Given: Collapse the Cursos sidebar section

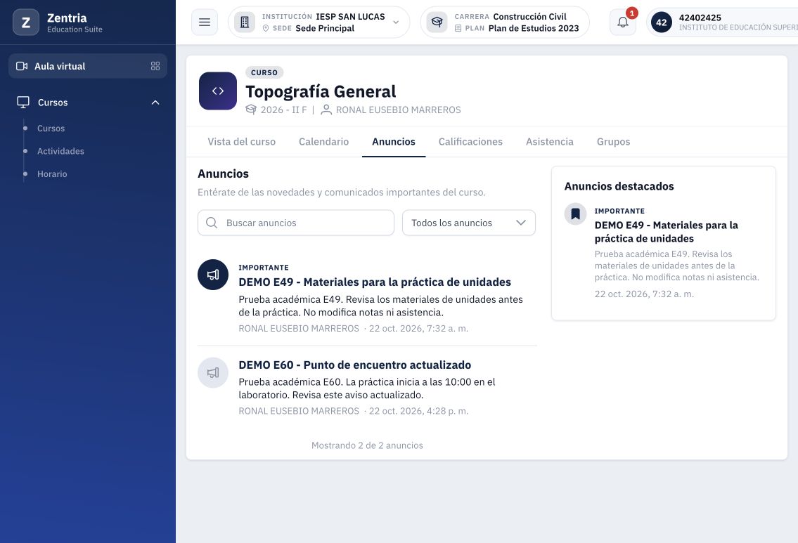Looking at the screenshot, I should pyautogui.click(x=155, y=102).
